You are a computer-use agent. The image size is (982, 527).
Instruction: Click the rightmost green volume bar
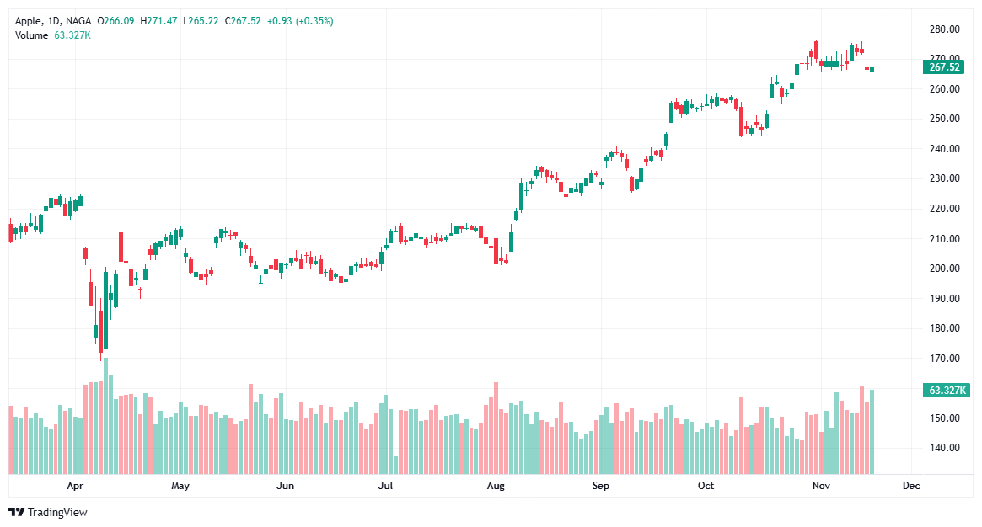[x=872, y=431]
